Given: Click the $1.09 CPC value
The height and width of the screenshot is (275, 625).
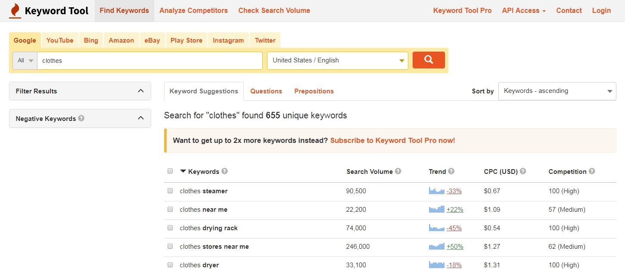Looking at the screenshot, I should pyautogui.click(x=492, y=210).
